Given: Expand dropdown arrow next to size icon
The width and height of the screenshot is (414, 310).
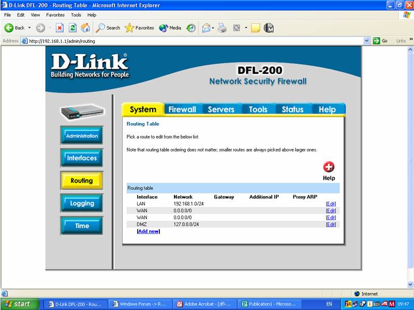Looking at the screenshot, I should click(x=246, y=28).
